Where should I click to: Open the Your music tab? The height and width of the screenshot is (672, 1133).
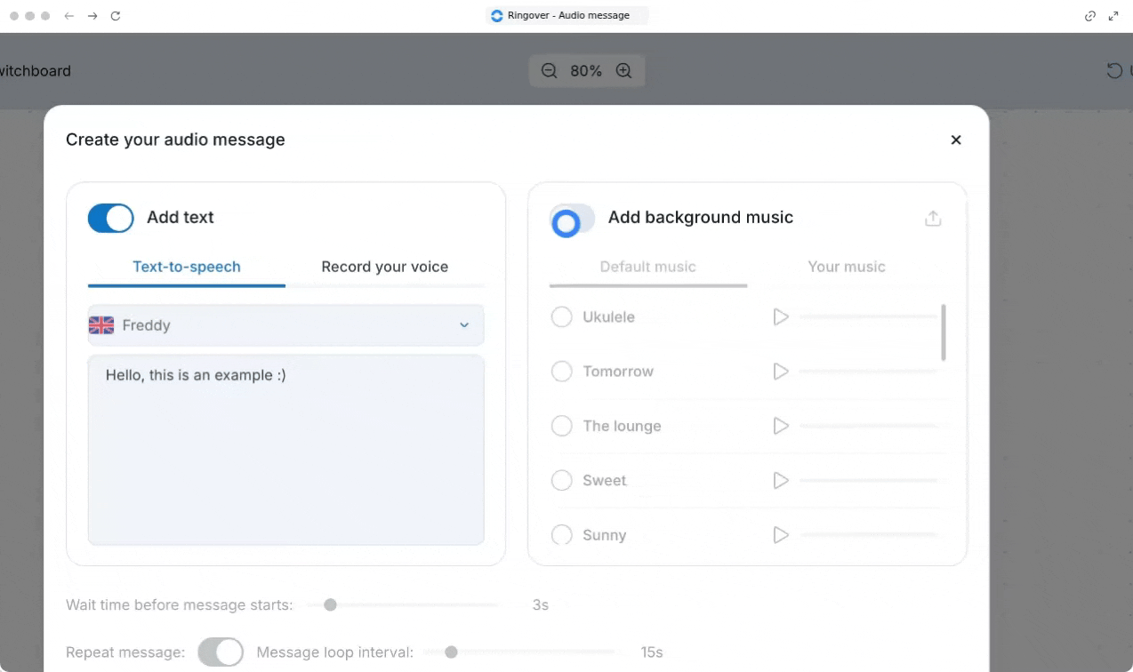point(847,267)
